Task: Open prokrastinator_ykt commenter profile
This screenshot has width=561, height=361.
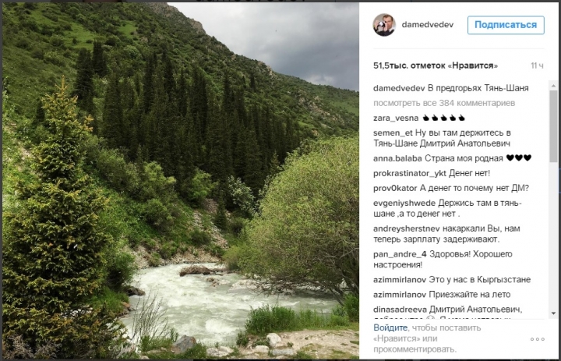Action: pyautogui.click(x=410, y=174)
